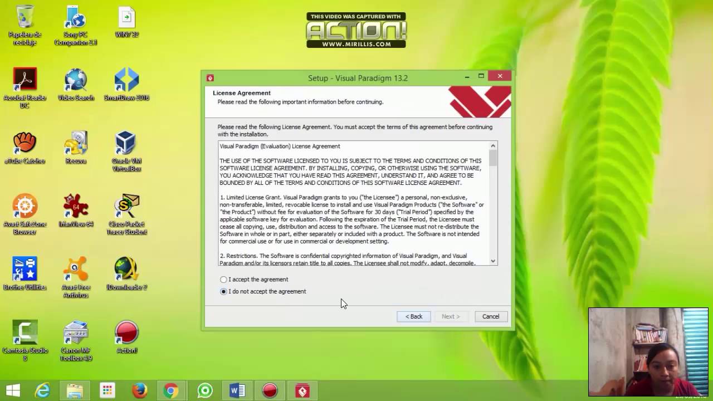Maximize the Setup window

(x=481, y=76)
